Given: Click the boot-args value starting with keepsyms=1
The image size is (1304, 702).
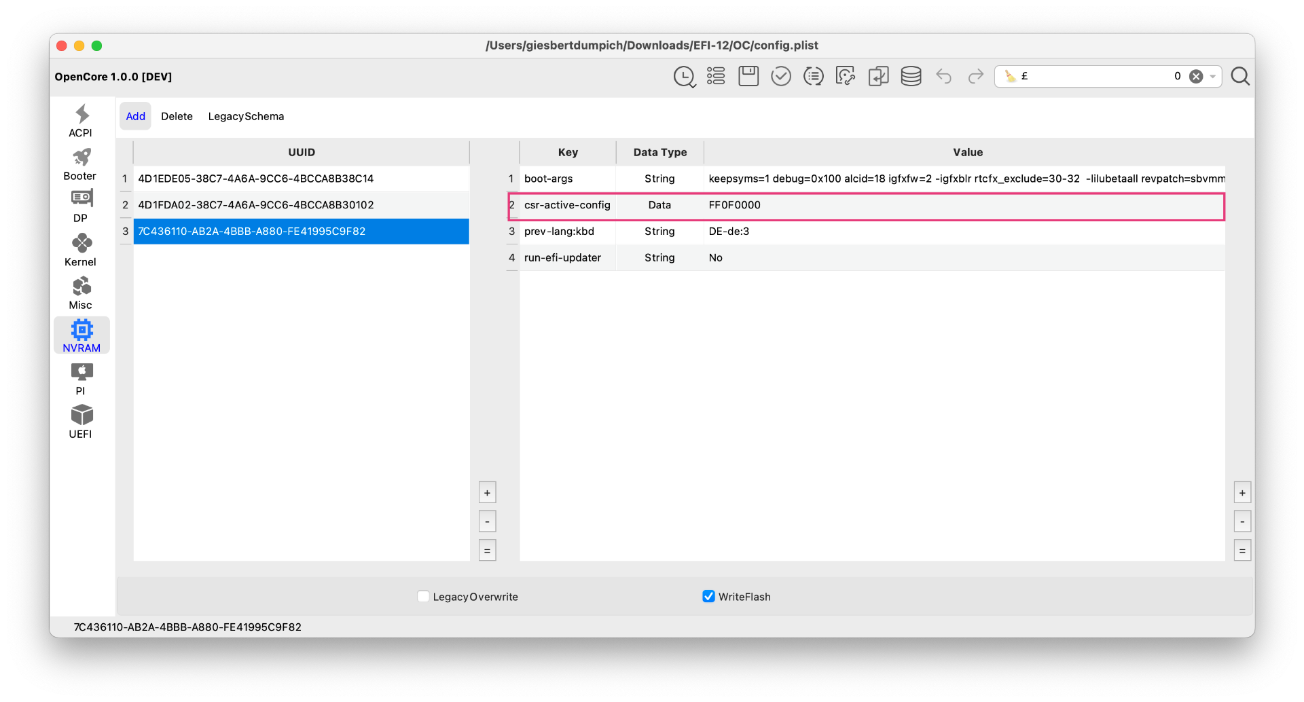Looking at the screenshot, I should (965, 179).
